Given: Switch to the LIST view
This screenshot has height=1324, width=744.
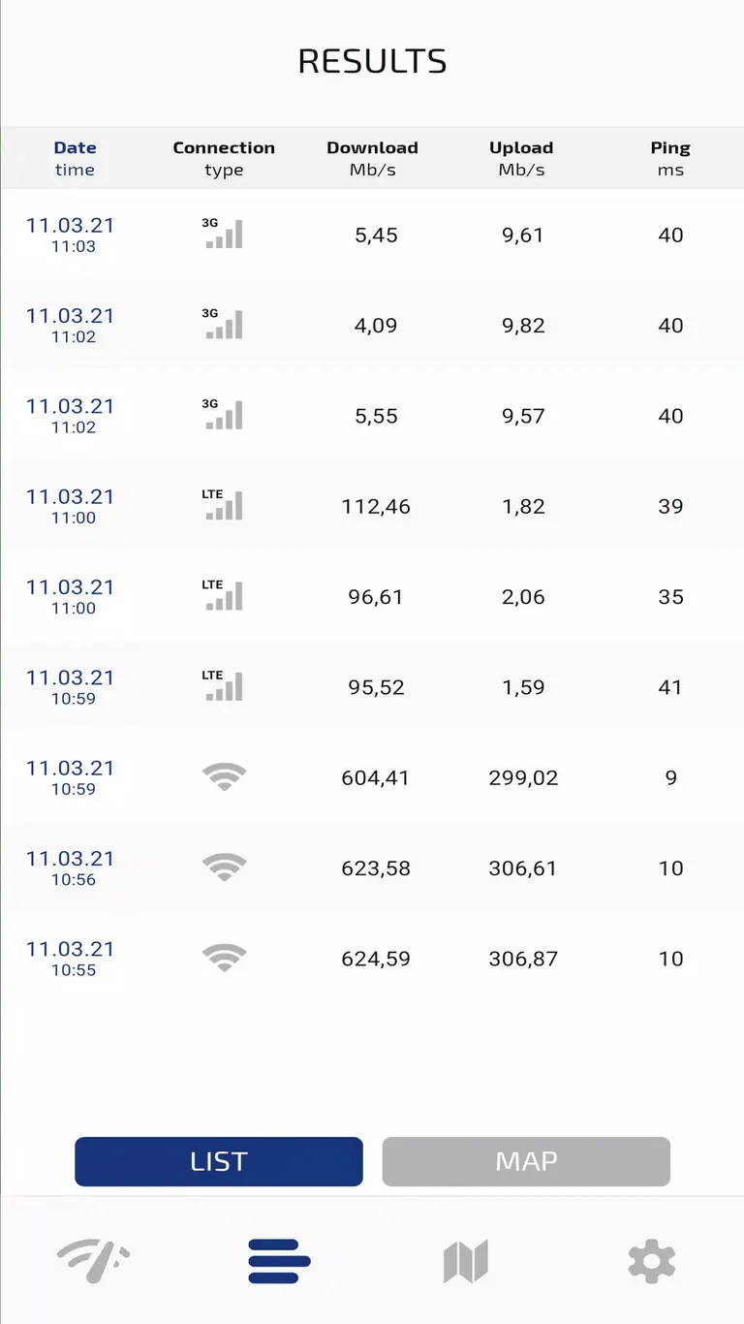Looking at the screenshot, I should click(x=219, y=1161).
